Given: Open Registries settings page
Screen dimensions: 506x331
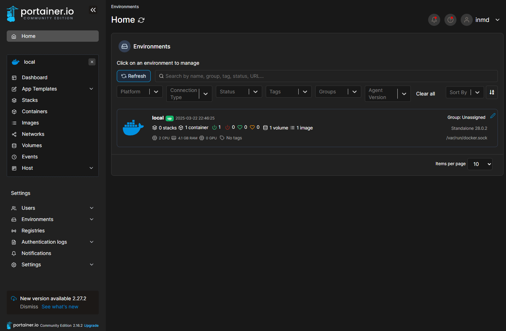Looking at the screenshot, I should 33,231.
